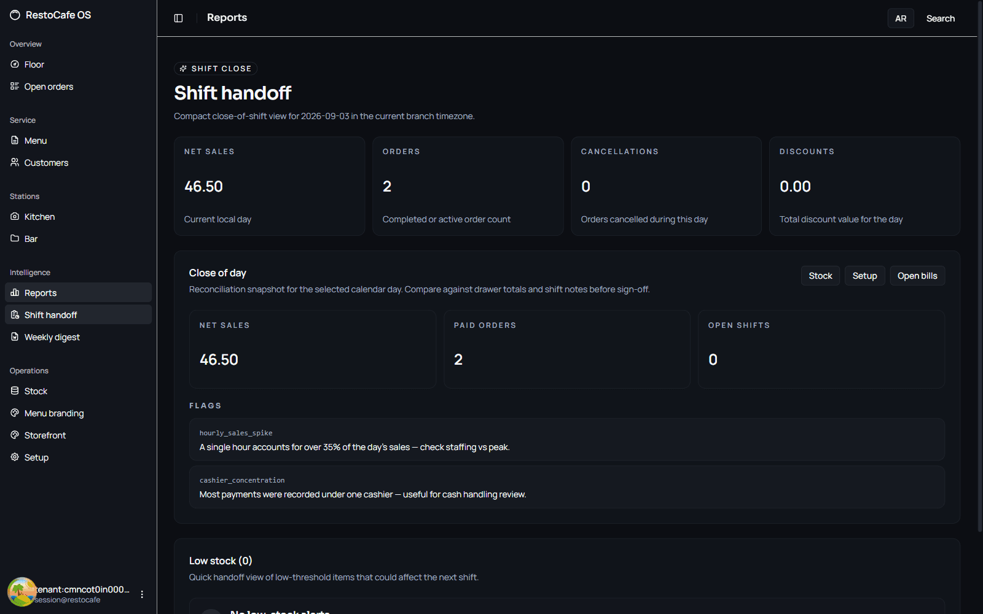
Task: Click the RestoCafe OS logo icon
Action: pyautogui.click(x=15, y=15)
